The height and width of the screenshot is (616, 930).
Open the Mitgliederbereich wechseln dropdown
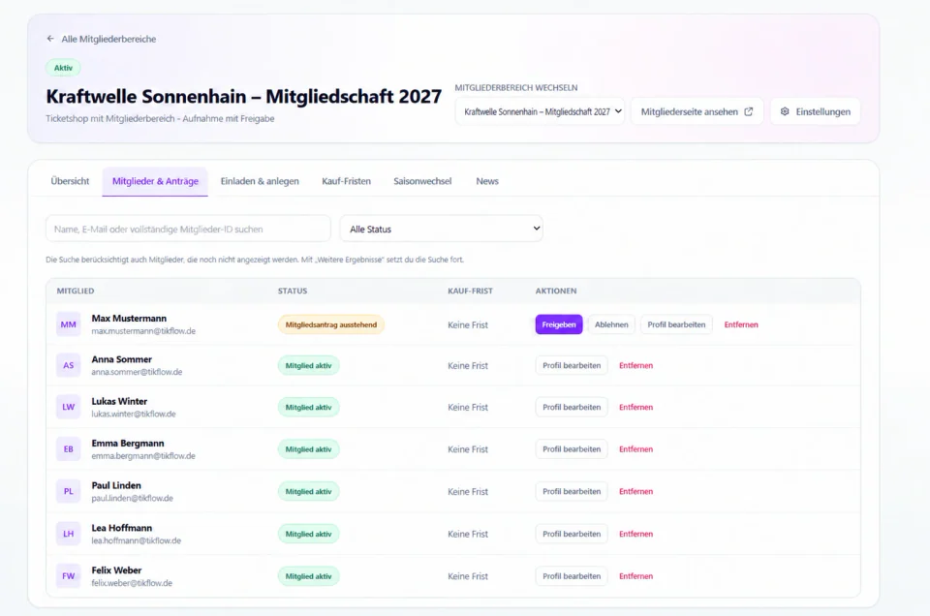540,111
